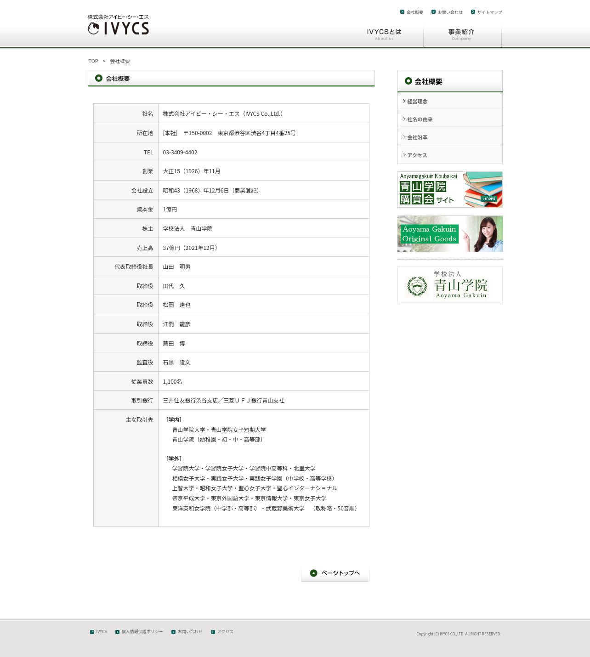590x657 pixels.
Task: Open サイトマップ link in top header
Action: coord(489,12)
